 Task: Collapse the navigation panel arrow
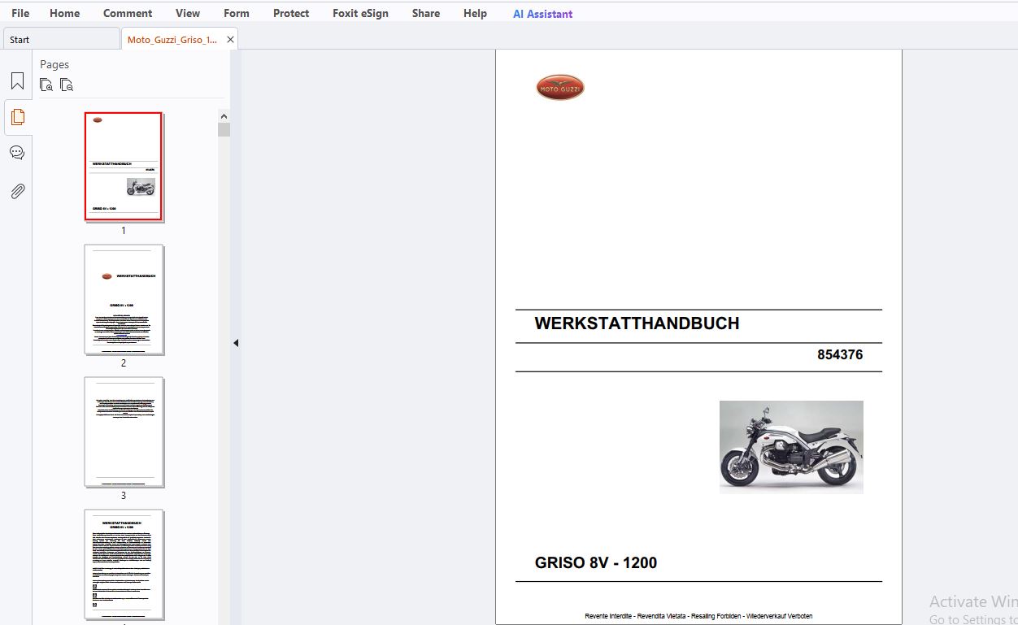point(236,343)
